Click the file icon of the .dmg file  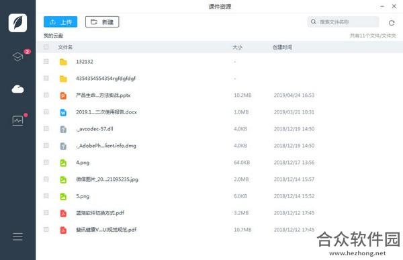(x=63, y=146)
